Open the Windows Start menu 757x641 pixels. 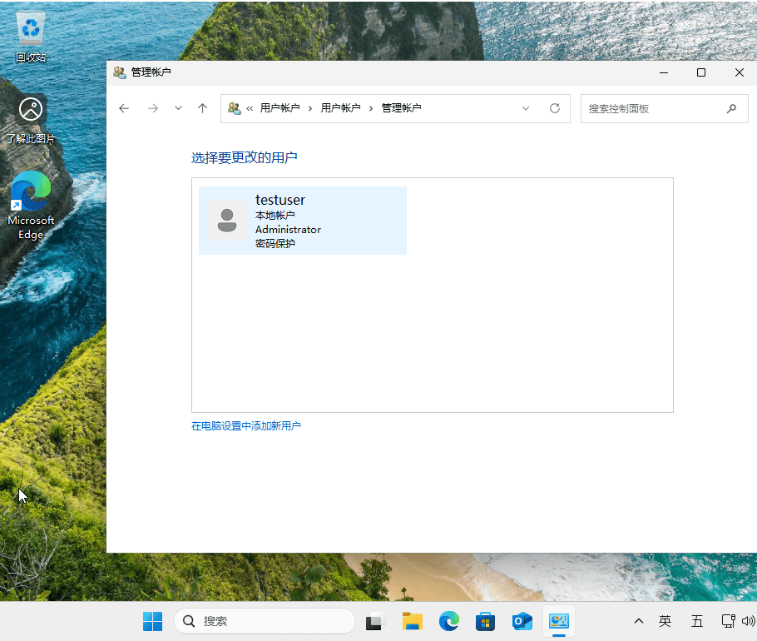pyautogui.click(x=152, y=621)
